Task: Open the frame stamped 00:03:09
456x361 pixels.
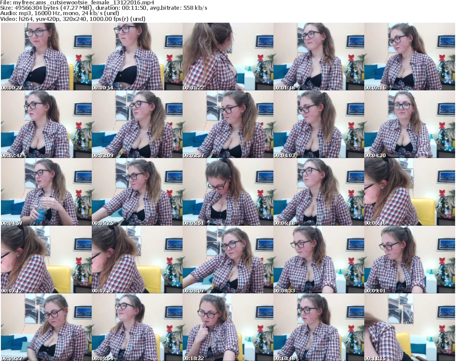Action: coord(137,124)
